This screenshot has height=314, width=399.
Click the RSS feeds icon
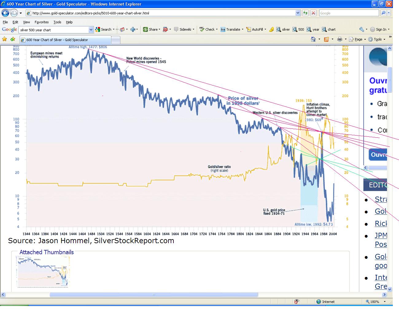coord(326,39)
